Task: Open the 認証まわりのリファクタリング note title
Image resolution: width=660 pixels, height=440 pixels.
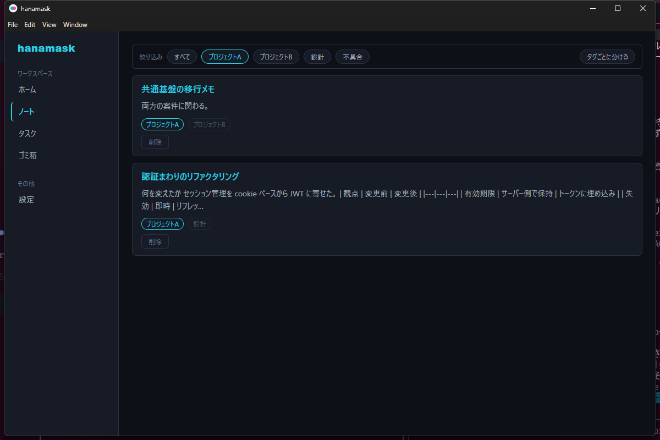Action: pos(190,177)
